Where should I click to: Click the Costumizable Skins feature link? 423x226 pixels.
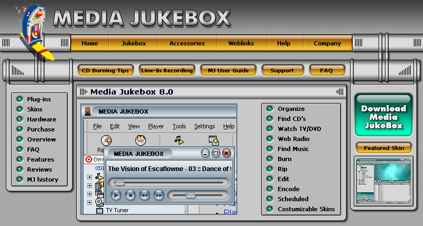tap(306, 209)
